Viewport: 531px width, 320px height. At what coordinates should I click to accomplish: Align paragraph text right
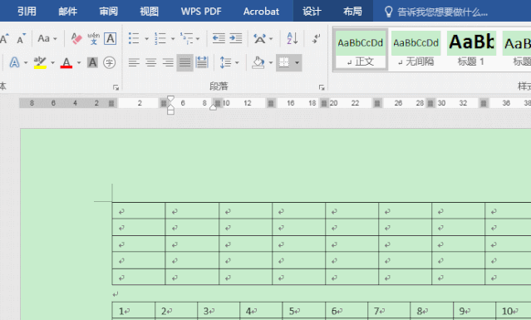tap(168, 62)
